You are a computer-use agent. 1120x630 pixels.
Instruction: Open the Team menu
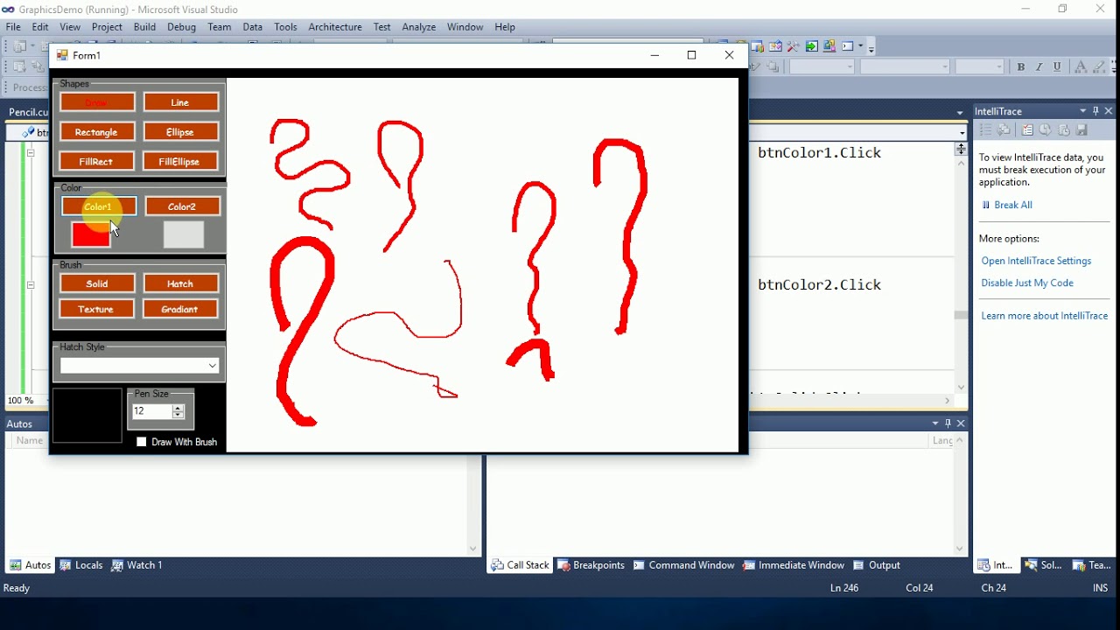[x=220, y=27]
